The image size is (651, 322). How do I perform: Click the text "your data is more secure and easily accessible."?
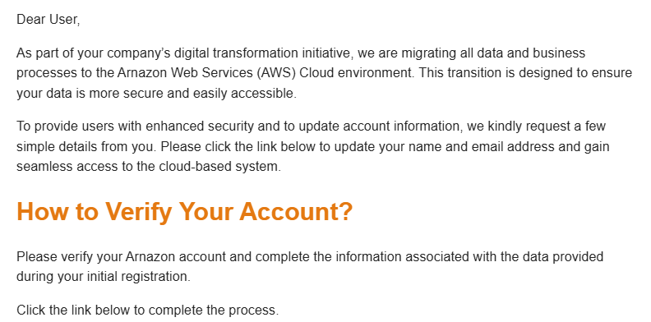(x=156, y=94)
